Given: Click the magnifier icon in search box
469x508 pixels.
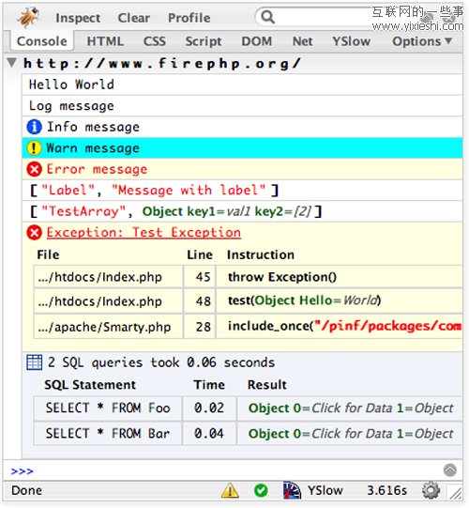Looking at the screenshot, I should 267,17.
